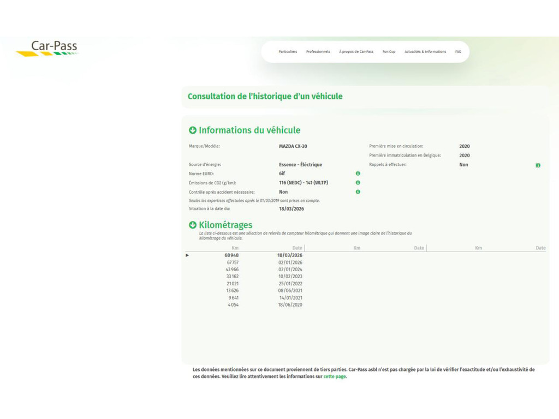Go to the Professionnels menu item
Viewport: 559px width, 419px height.
point(318,52)
